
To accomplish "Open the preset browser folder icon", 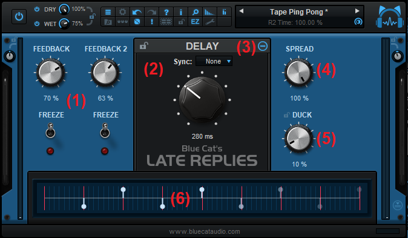I will [108, 22].
